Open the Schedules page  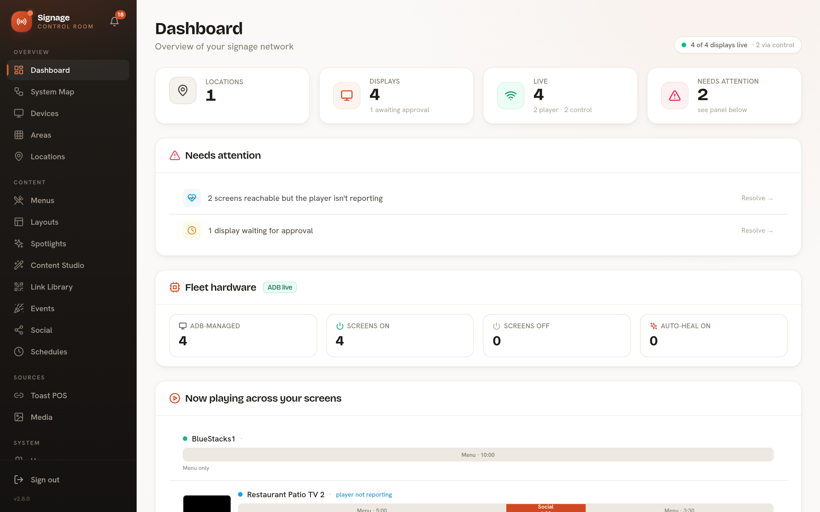tap(68, 352)
